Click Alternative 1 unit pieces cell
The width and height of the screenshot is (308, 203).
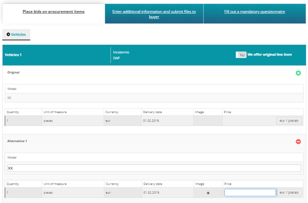pyautogui.click(x=73, y=193)
